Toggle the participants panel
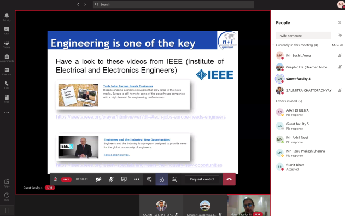The width and height of the screenshot is (345, 216). click(162, 179)
